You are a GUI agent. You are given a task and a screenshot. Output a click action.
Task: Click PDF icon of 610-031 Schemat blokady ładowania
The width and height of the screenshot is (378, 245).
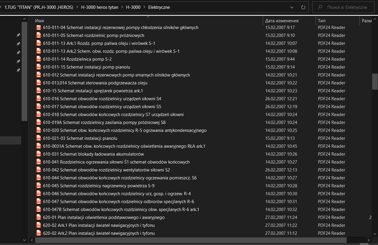[38, 154]
